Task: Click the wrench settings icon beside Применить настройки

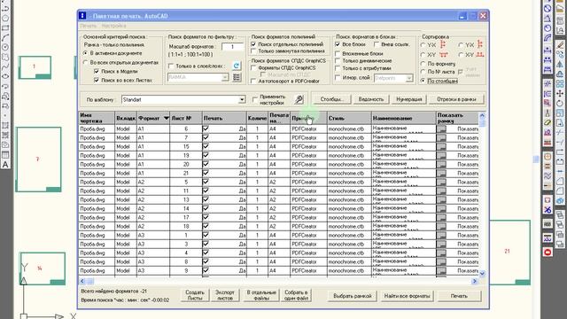Action: tap(299, 99)
